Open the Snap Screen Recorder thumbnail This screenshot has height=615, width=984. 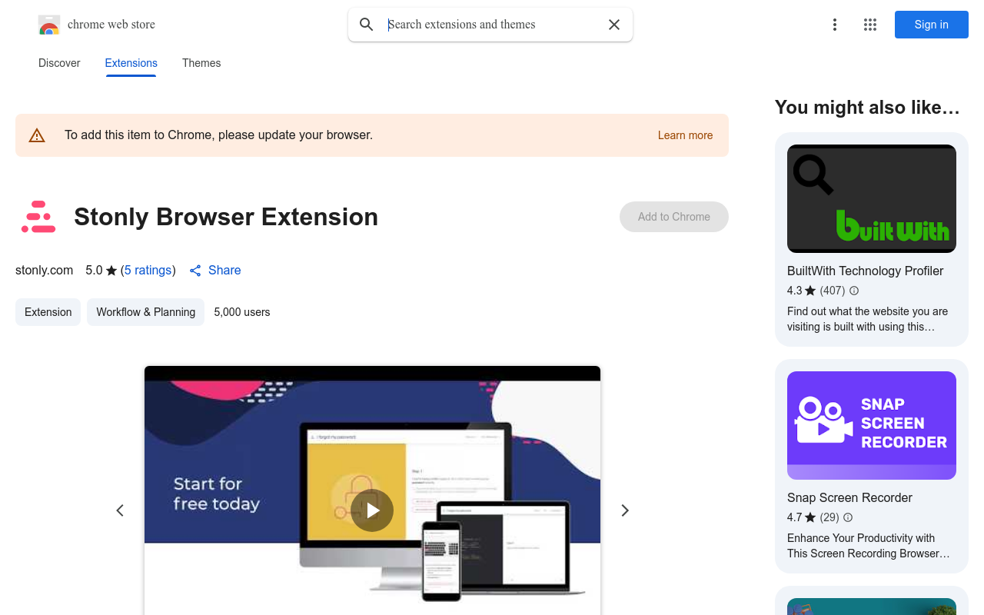[872, 426]
